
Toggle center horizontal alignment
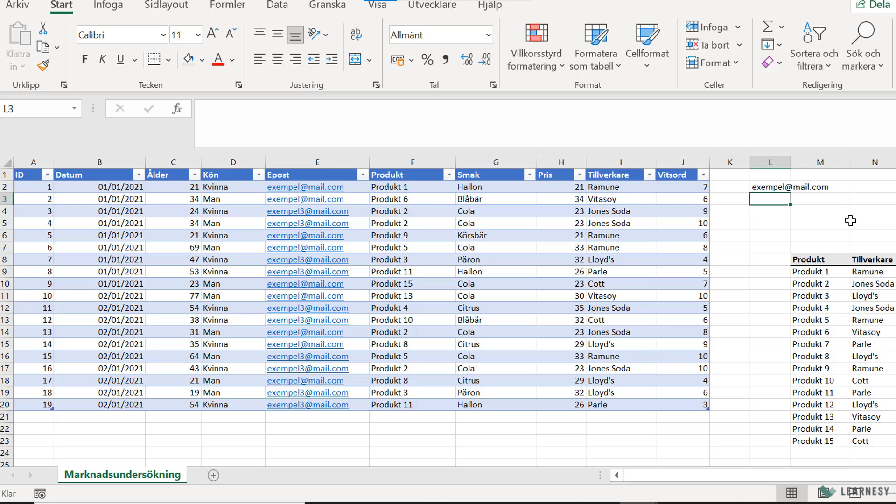click(278, 59)
